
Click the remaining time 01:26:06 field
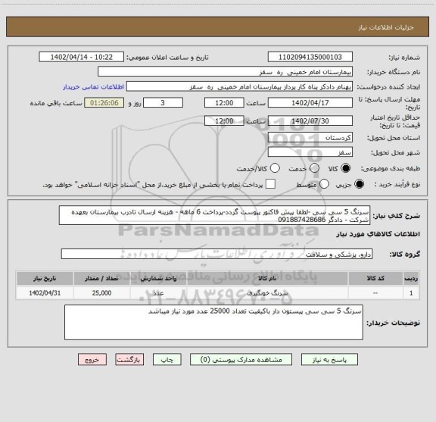point(104,103)
